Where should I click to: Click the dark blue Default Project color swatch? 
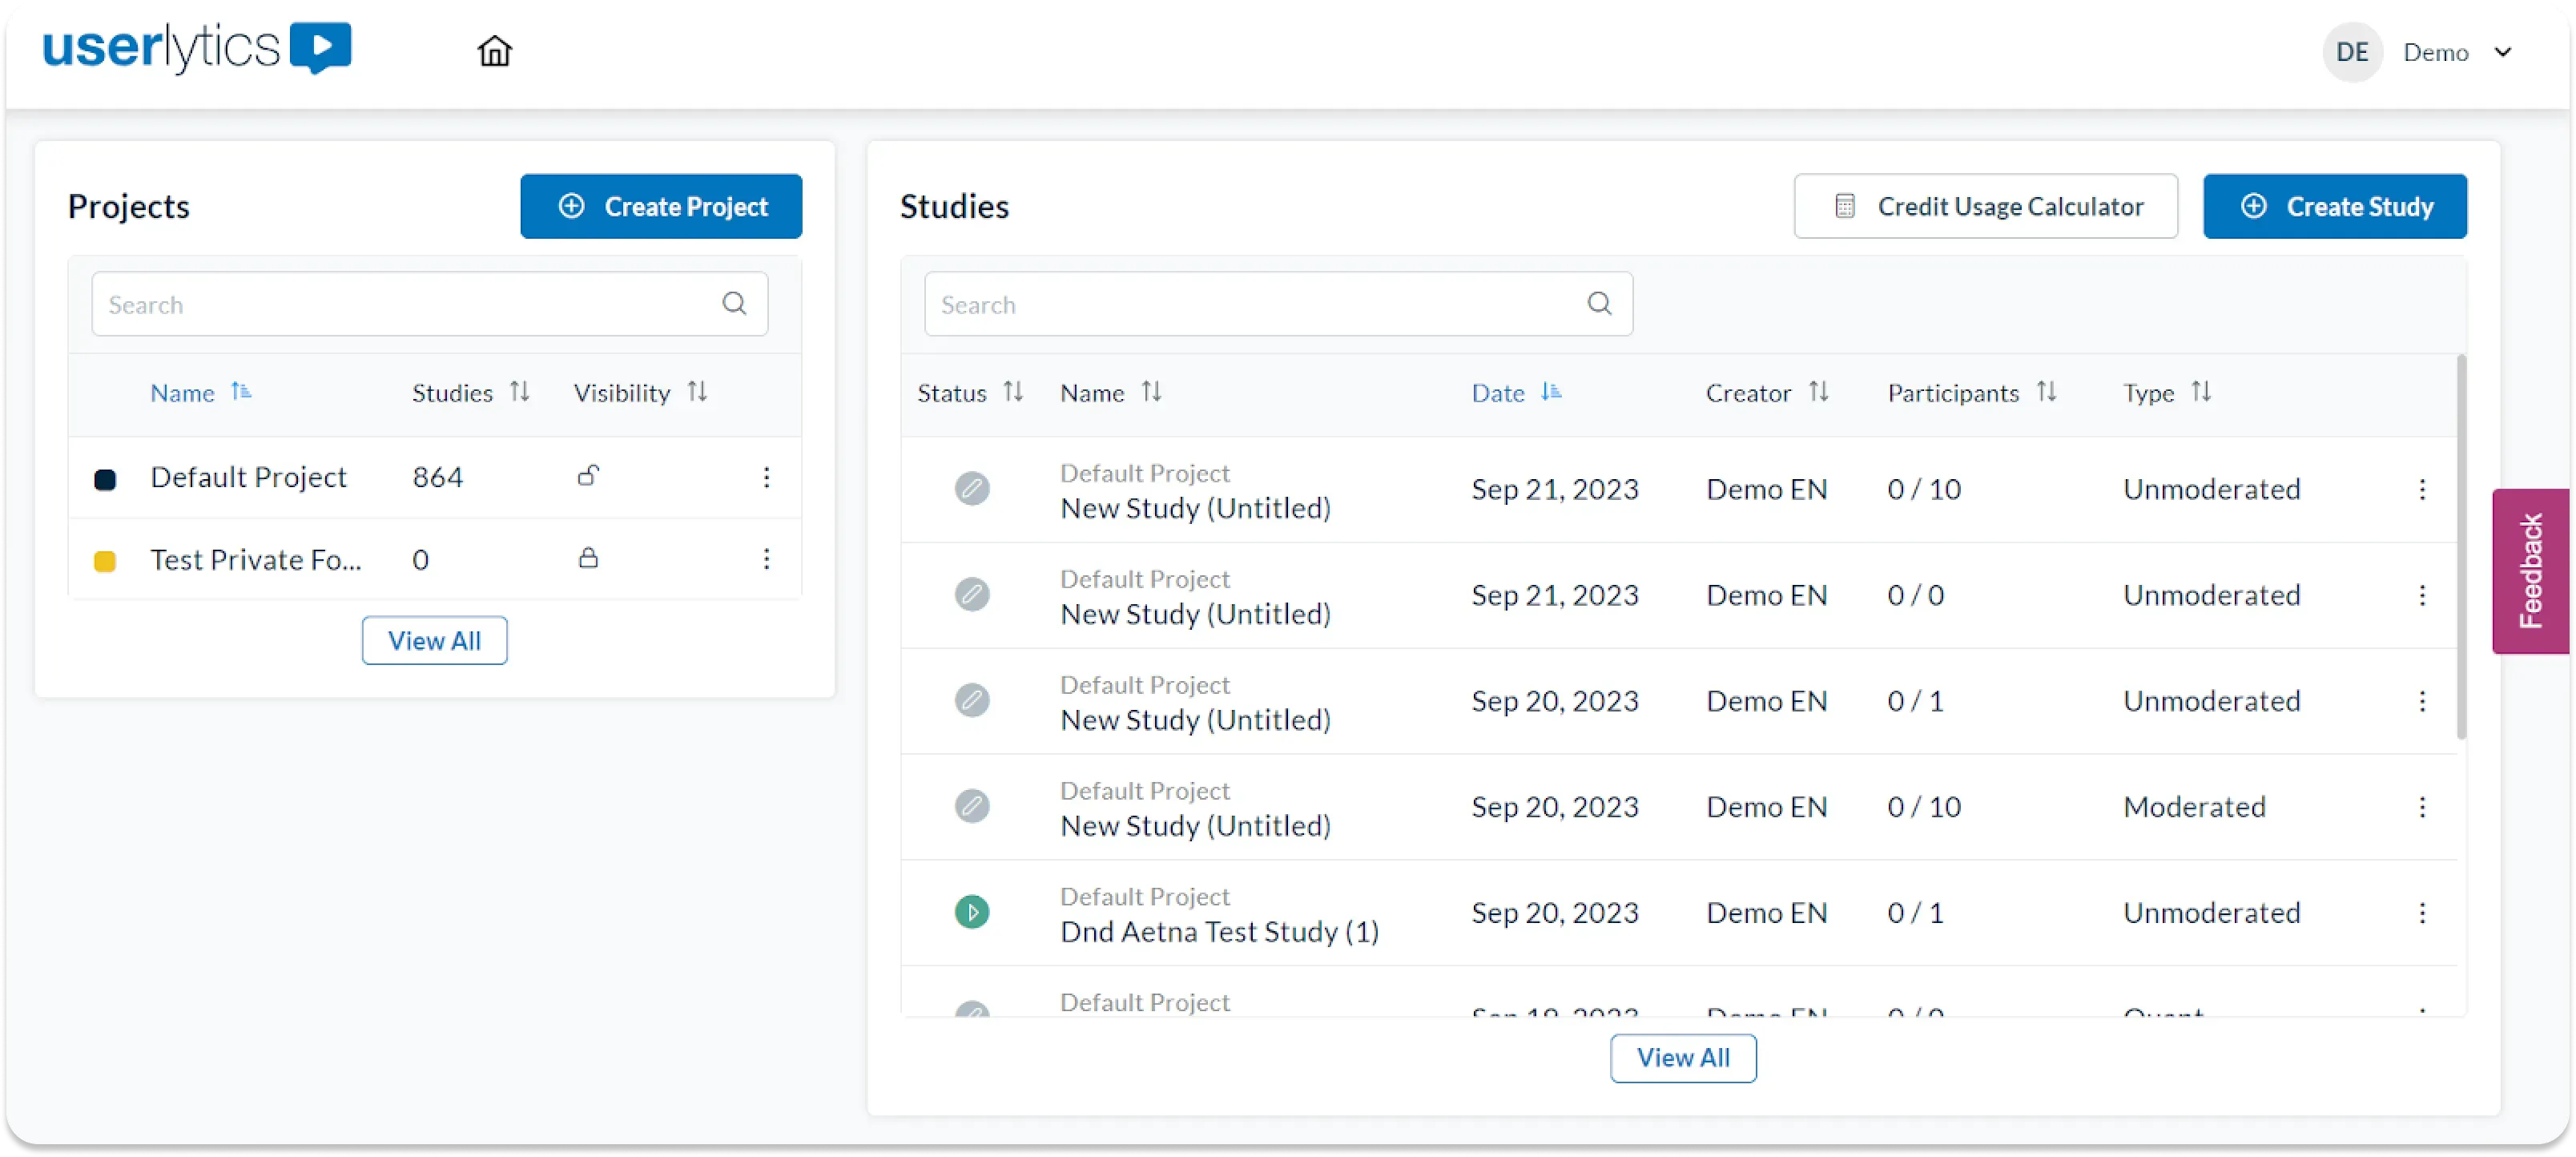click(105, 479)
